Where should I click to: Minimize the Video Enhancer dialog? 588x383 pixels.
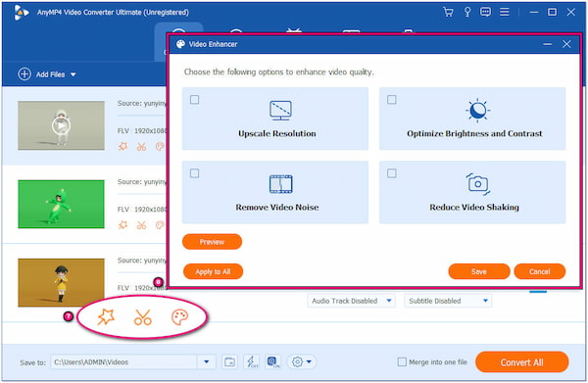[x=548, y=44]
